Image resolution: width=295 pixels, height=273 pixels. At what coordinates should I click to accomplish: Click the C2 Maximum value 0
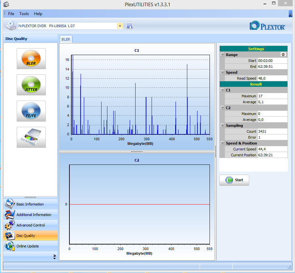pyautogui.click(x=272, y=114)
